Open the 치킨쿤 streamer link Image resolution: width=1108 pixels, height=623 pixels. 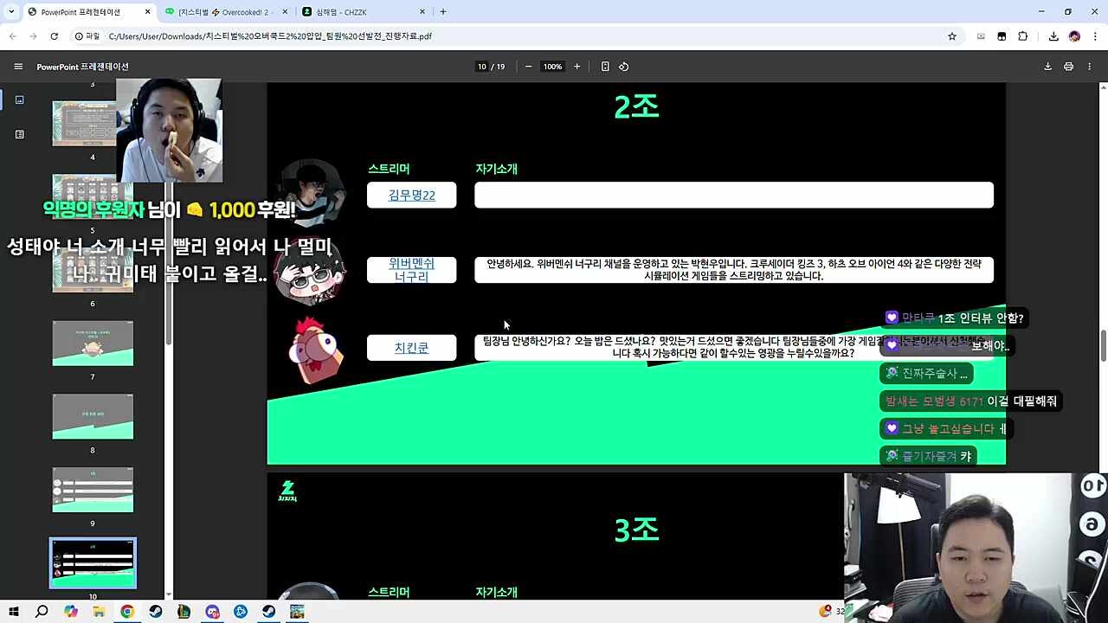411,348
